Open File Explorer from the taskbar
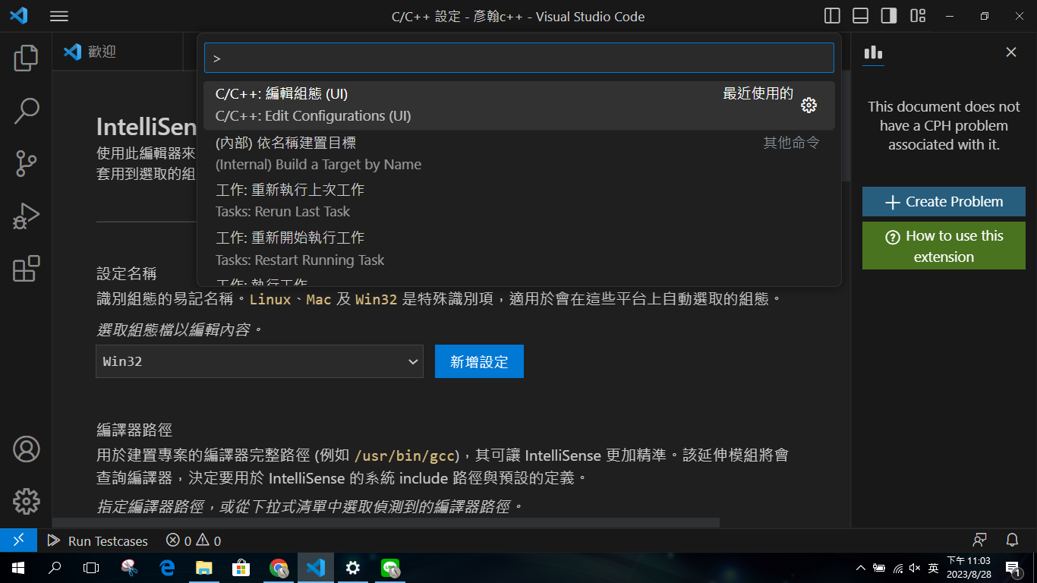 point(204,567)
